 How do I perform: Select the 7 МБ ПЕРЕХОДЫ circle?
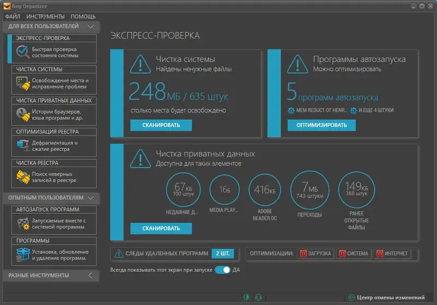[x=310, y=190]
